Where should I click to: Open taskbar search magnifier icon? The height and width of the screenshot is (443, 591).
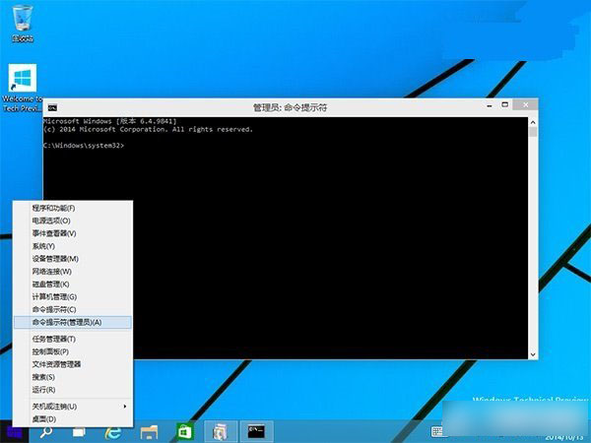(46, 431)
